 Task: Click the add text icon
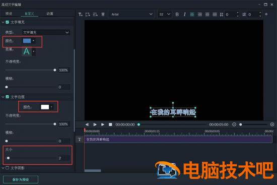[81, 14]
